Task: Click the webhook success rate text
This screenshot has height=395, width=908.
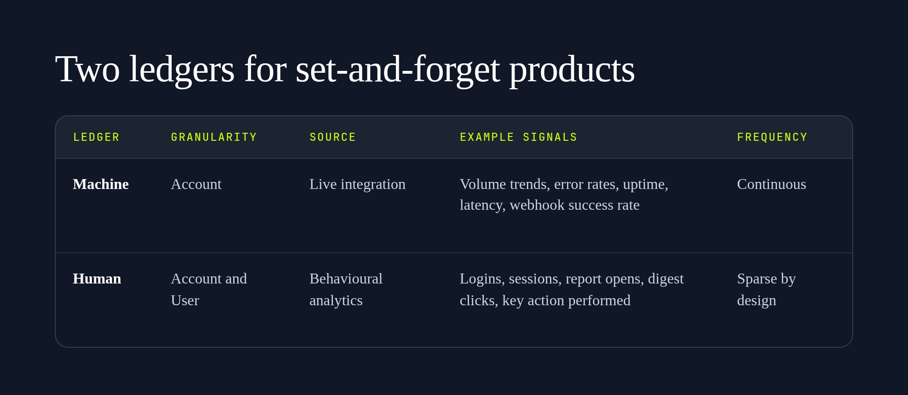Action: pos(574,205)
